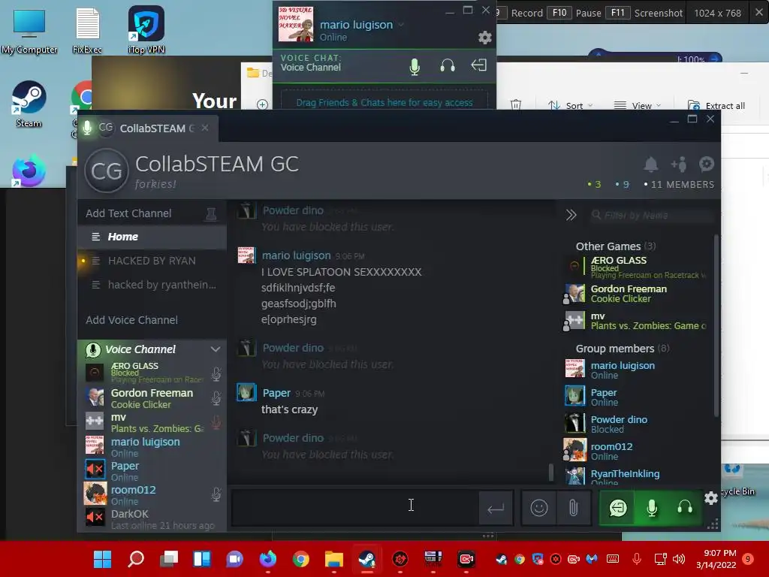
Task: Open the HACKED BY RYAN channel
Action: 152,261
